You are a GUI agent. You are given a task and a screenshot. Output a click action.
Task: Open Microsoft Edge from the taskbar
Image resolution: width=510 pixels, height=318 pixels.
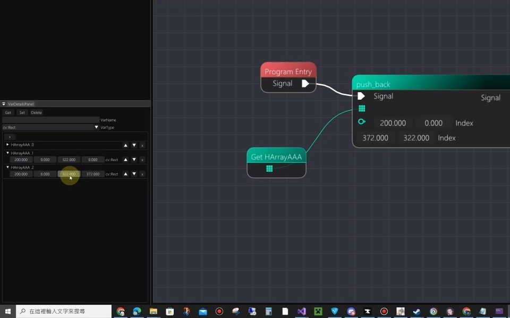(x=137, y=312)
